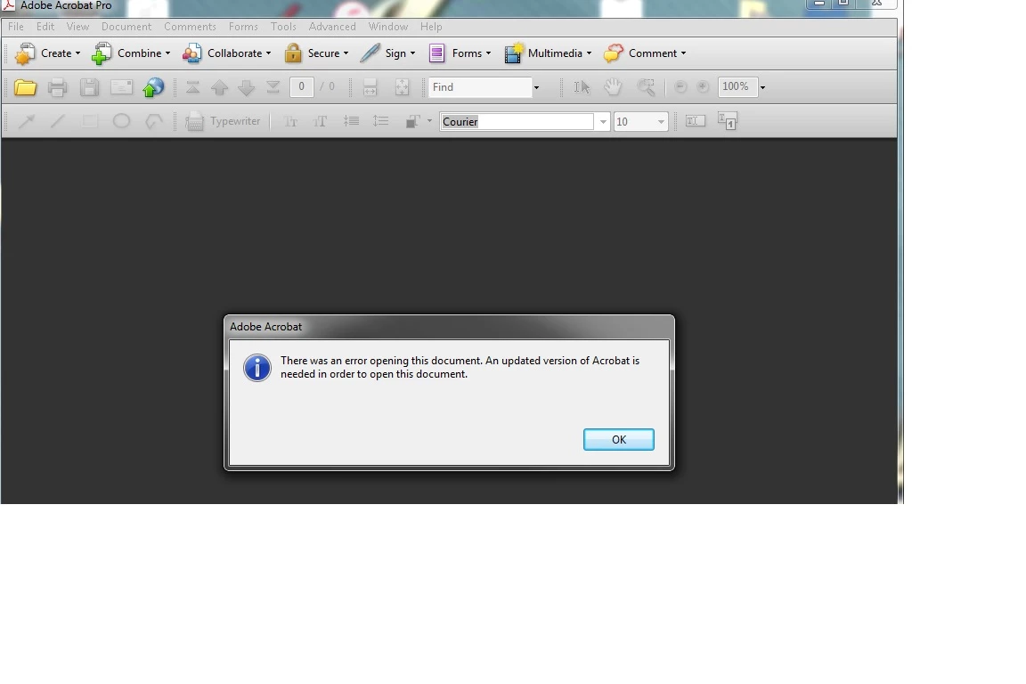The height and width of the screenshot is (684, 1026).
Task: Open the Document menu
Action: (x=126, y=27)
